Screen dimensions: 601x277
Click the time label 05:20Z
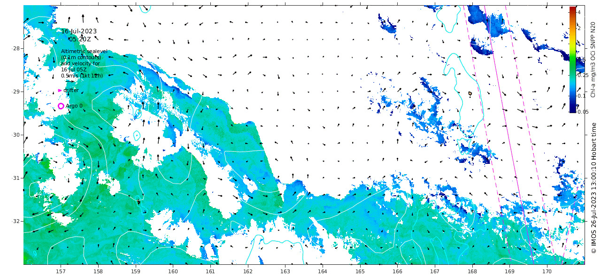[80, 39]
